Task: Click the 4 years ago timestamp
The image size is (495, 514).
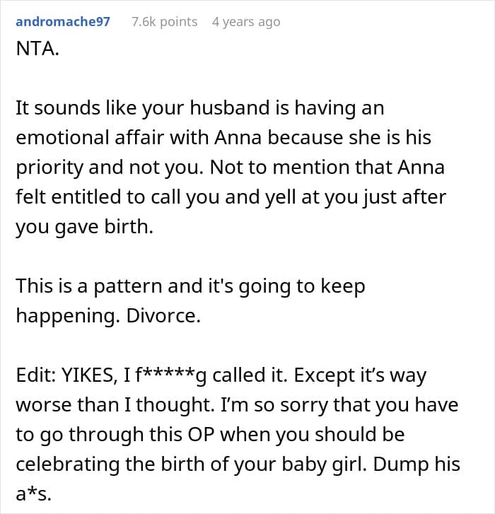Action: point(246,22)
